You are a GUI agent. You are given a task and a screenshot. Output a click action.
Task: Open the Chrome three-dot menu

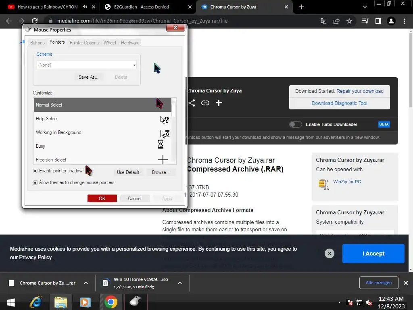(x=404, y=21)
